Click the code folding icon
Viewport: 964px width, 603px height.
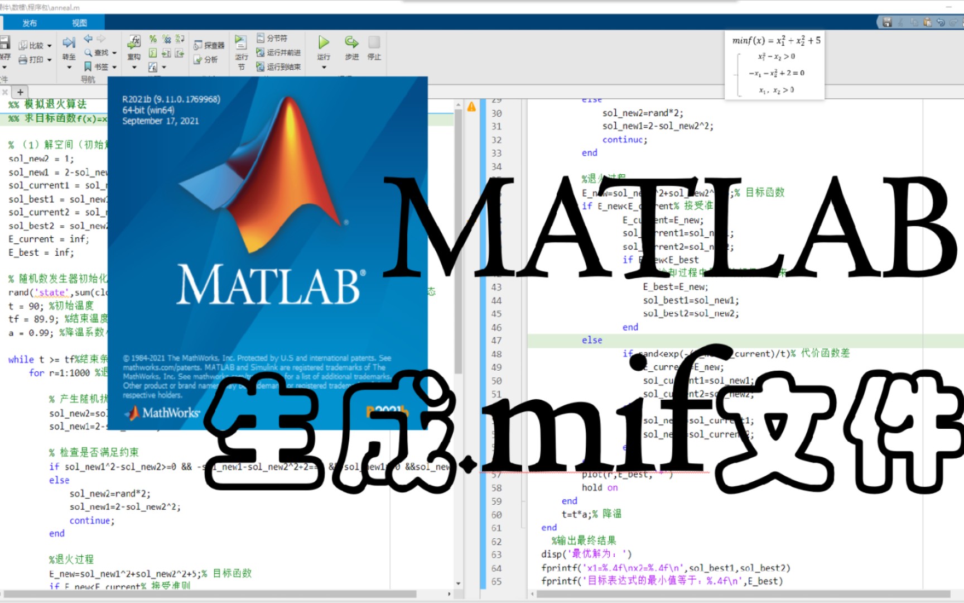(x=153, y=68)
